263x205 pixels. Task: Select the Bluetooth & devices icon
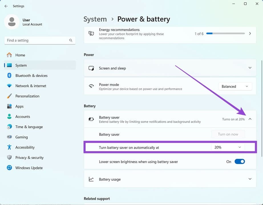click(9, 75)
